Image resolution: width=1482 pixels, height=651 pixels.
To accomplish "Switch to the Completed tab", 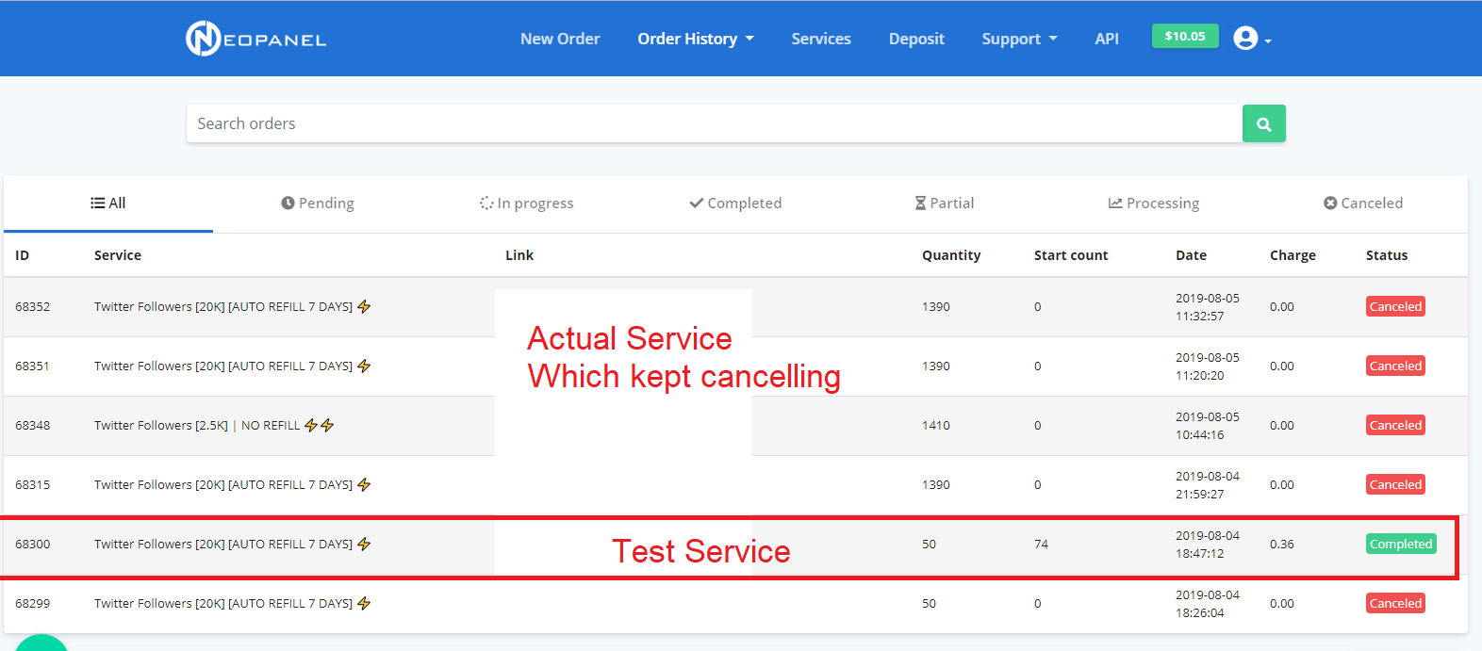I will tap(735, 203).
